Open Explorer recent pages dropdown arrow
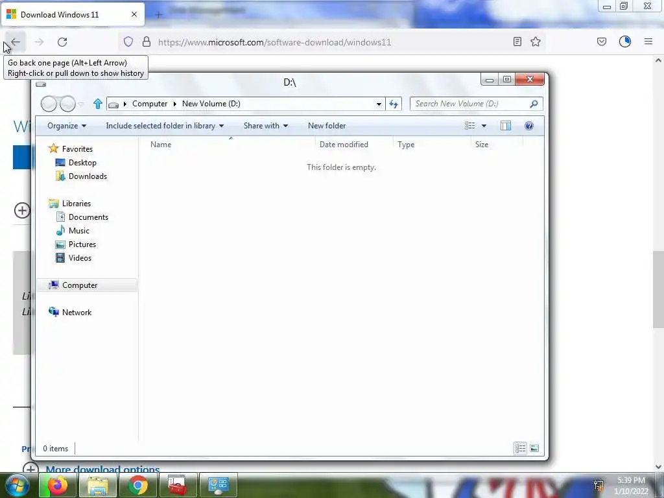 (81, 104)
